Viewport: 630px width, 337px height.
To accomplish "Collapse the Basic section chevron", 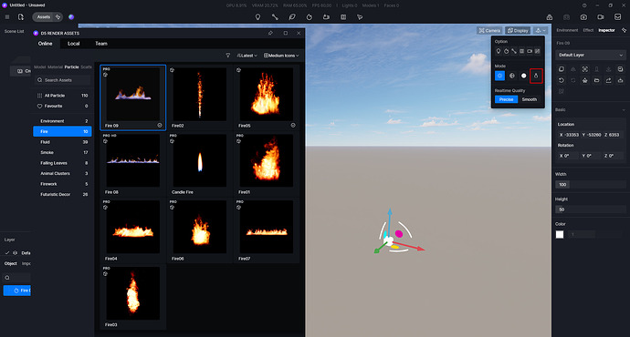I will click(624, 110).
